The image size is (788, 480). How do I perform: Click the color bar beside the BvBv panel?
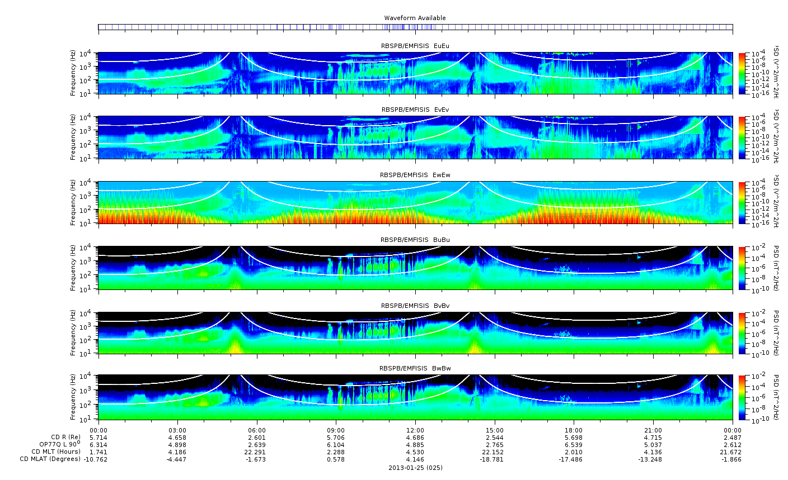[742, 333]
